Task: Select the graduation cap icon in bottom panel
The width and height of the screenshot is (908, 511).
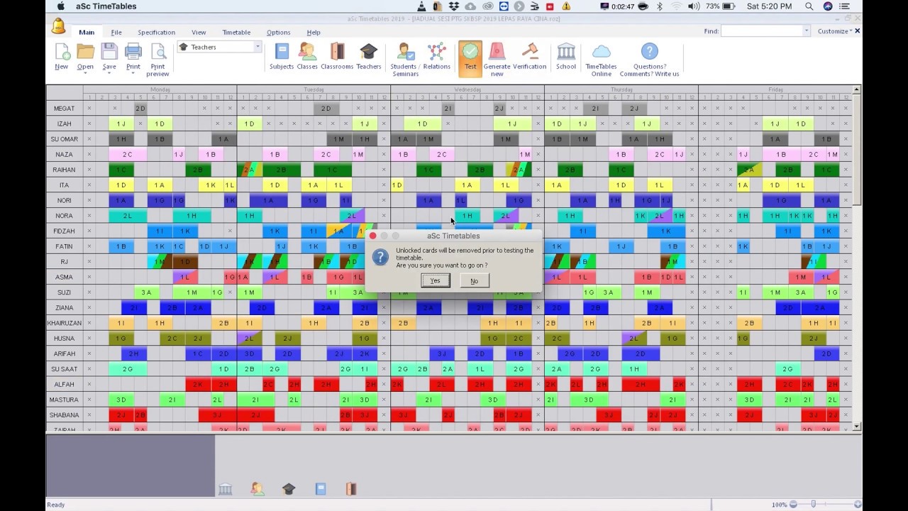Action: coord(289,489)
